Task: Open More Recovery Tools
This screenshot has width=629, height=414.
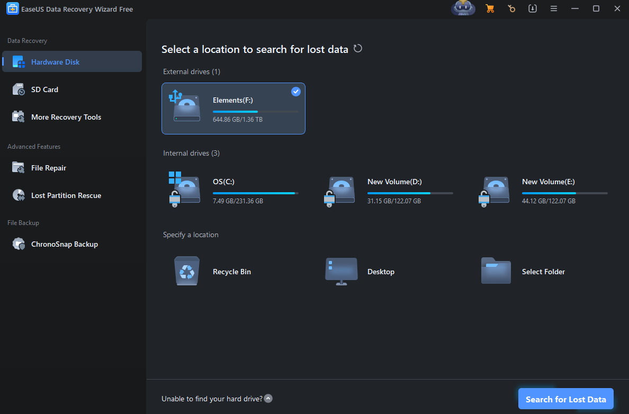Action: tap(66, 116)
